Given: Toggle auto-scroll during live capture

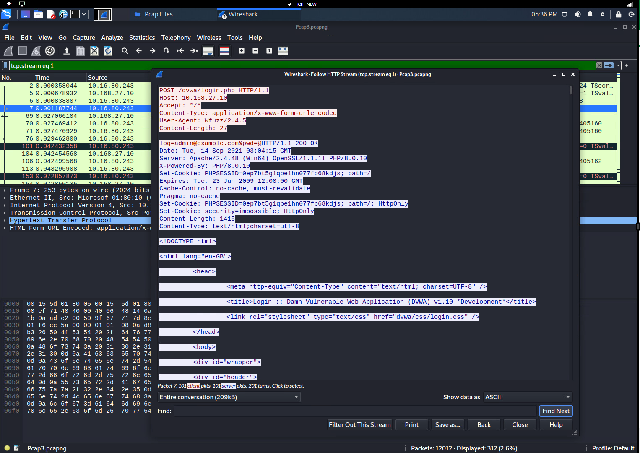Looking at the screenshot, I should pos(208,51).
